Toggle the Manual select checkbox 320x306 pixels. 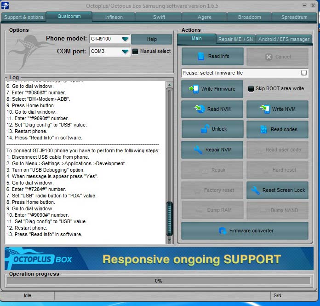pos(135,52)
